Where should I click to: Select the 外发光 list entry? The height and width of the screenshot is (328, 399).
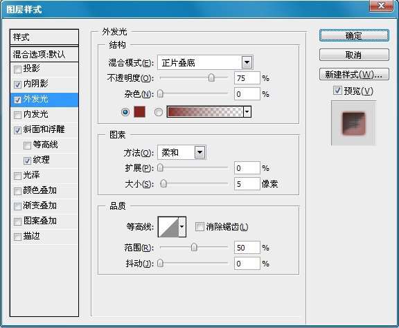click(x=44, y=100)
